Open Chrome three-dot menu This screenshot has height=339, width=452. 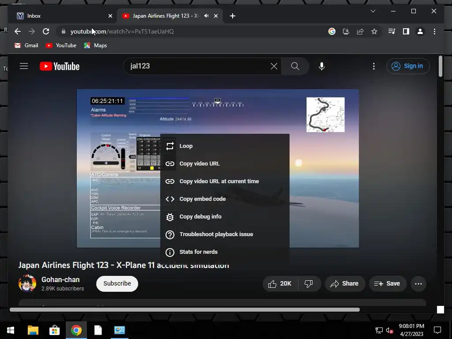pos(434,31)
